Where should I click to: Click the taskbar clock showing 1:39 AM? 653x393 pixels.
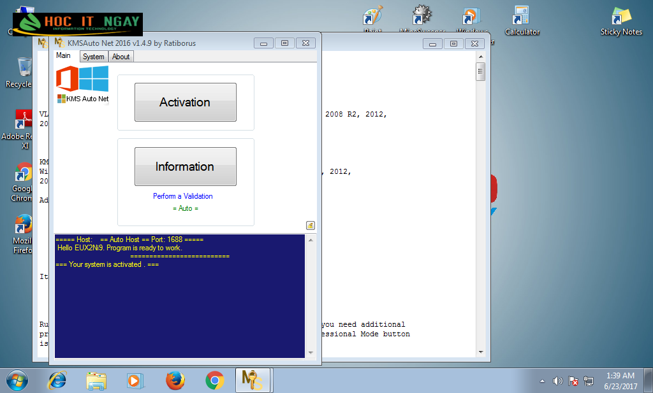(x=620, y=381)
